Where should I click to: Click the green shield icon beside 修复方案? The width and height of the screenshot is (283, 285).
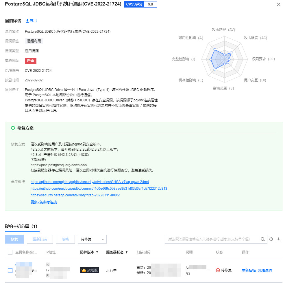pos(13,128)
